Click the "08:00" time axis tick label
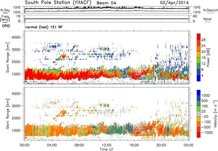Viewport: 218px width, 151px height. pos(79,145)
